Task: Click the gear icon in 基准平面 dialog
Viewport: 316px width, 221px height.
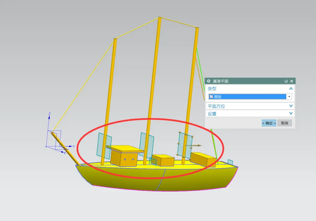Action: click(x=209, y=81)
